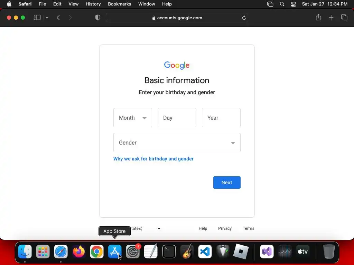This screenshot has width=354, height=265.
Task: Launch Google Chrome from the dock
Action: tap(97, 252)
